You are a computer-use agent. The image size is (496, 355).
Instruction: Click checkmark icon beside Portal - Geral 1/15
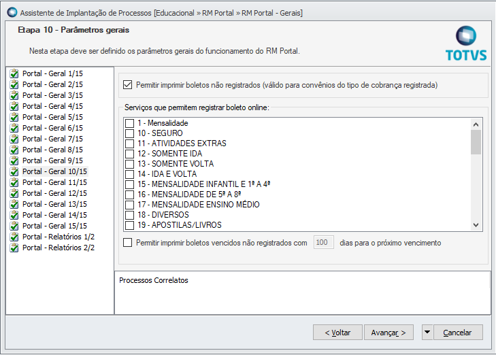pyautogui.click(x=14, y=73)
